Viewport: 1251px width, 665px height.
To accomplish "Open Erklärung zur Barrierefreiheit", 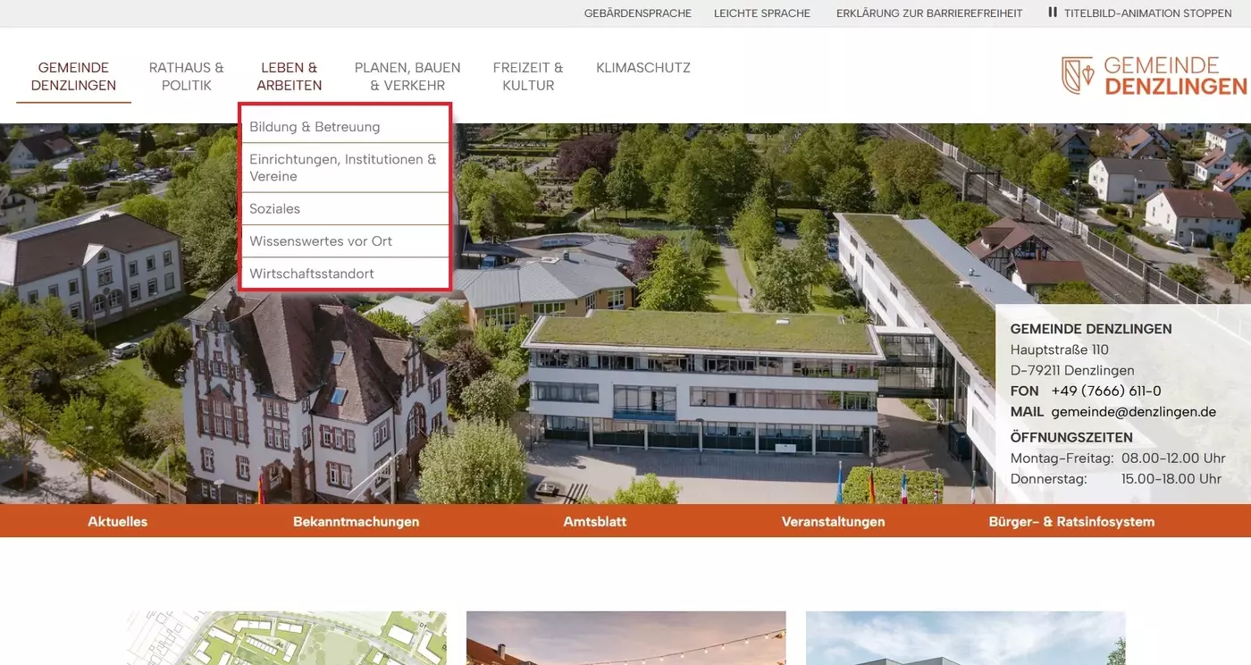I will click(929, 13).
